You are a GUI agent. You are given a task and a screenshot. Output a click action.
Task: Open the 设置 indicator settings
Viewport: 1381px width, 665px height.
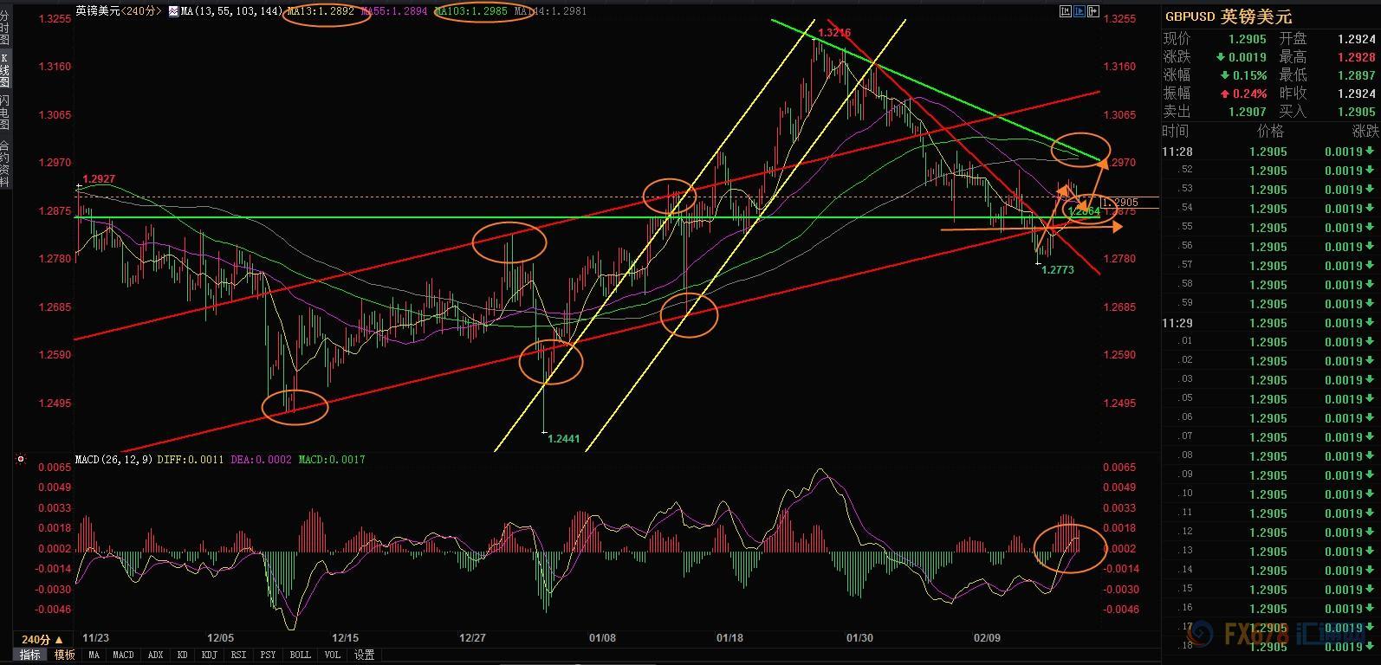365,655
